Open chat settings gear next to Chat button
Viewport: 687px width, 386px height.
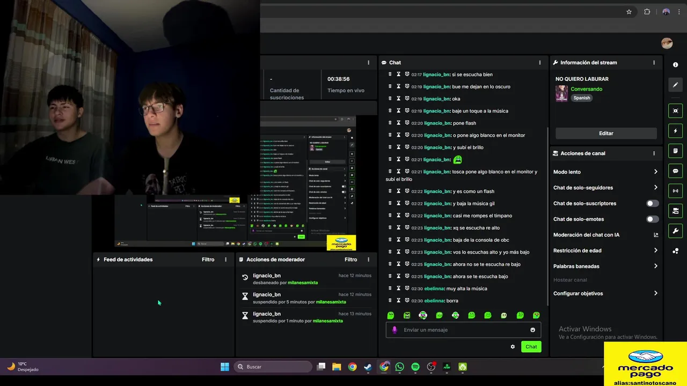coord(513,347)
